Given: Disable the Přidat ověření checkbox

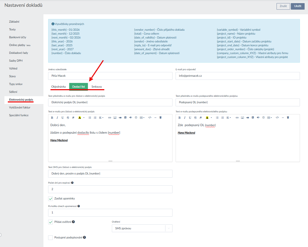Looking at the screenshot, I should 50,222.
